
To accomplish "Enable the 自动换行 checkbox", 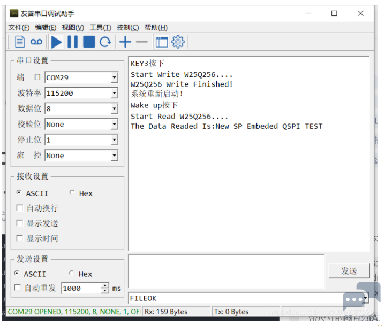I will pyautogui.click(x=20, y=208).
